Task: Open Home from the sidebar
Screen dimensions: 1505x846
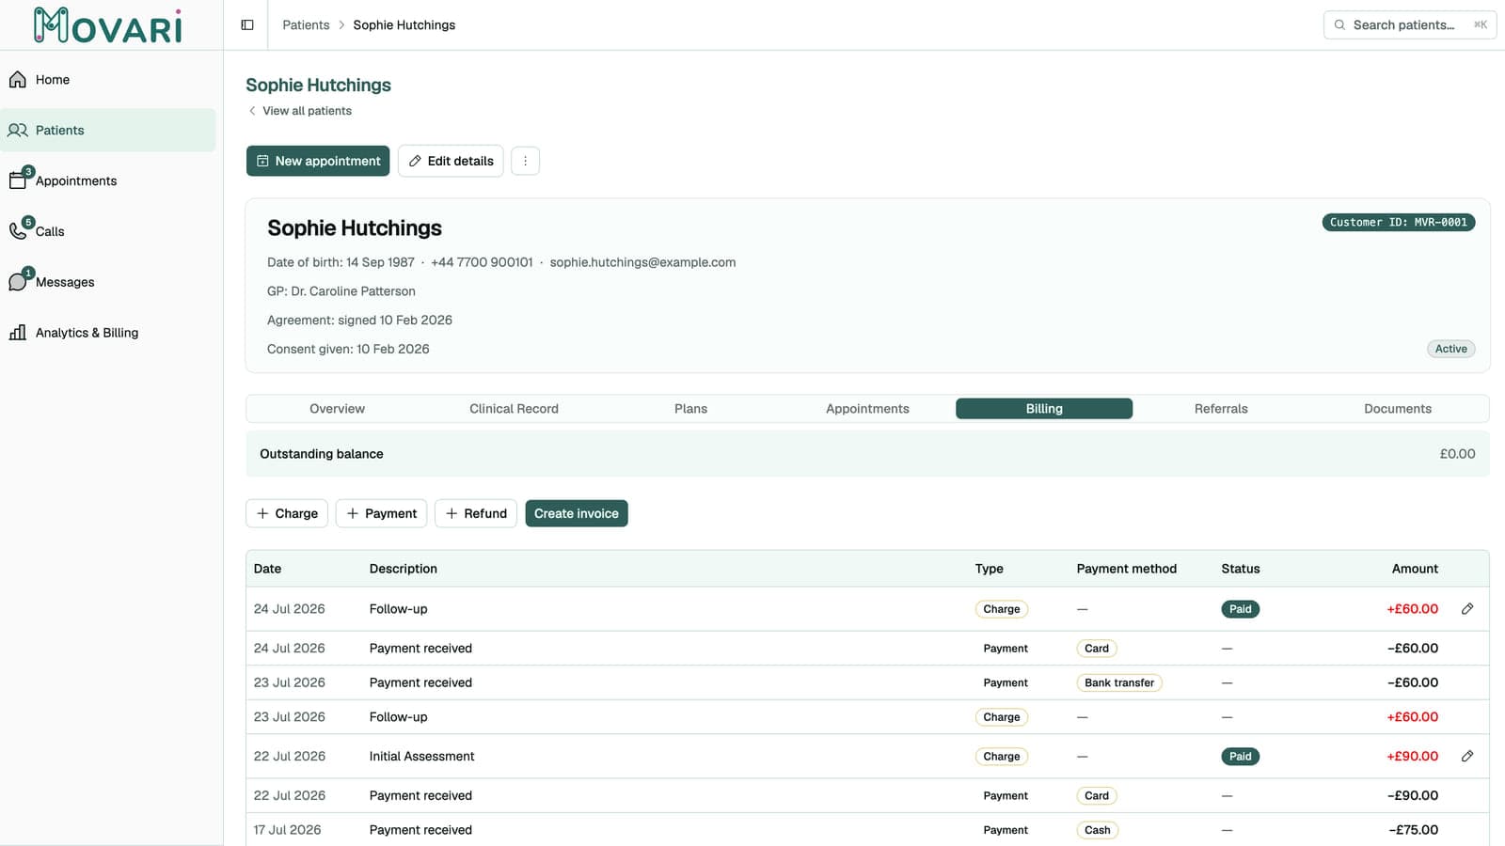Action: [108, 80]
